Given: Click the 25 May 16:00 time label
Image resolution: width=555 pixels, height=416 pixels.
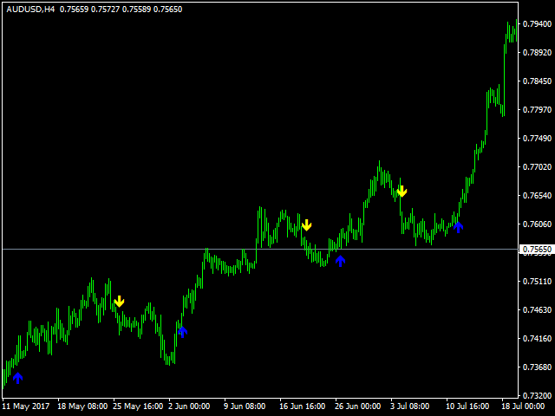Looking at the screenshot, I should 138,406.
